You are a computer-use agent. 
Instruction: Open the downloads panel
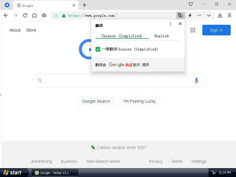[x=220, y=15]
